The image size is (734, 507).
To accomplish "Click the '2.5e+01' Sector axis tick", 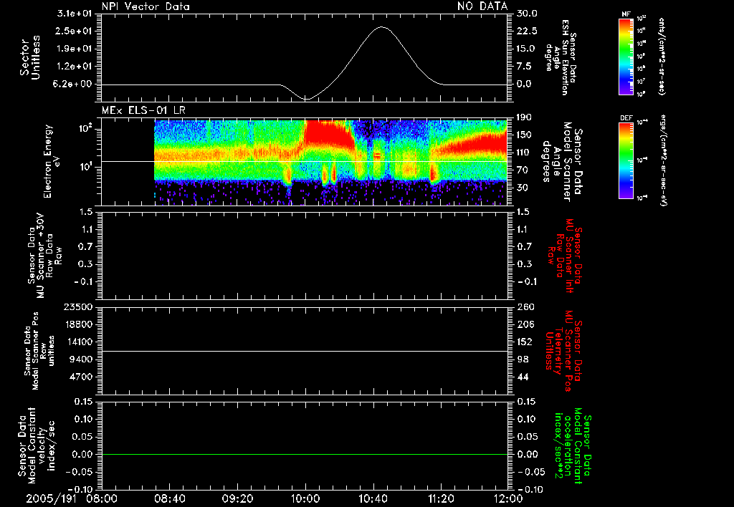I will tap(75, 31).
